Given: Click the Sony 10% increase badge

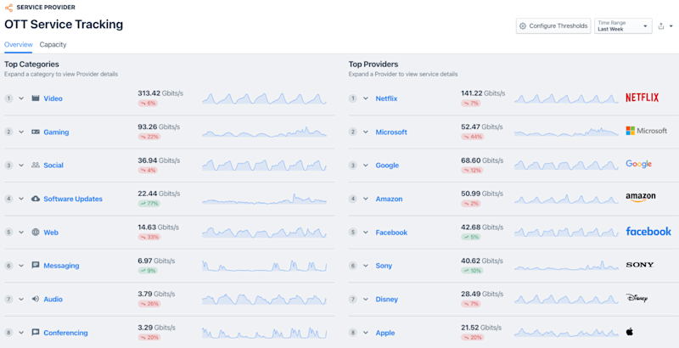Looking at the screenshot, I should (x=472, y=271).
